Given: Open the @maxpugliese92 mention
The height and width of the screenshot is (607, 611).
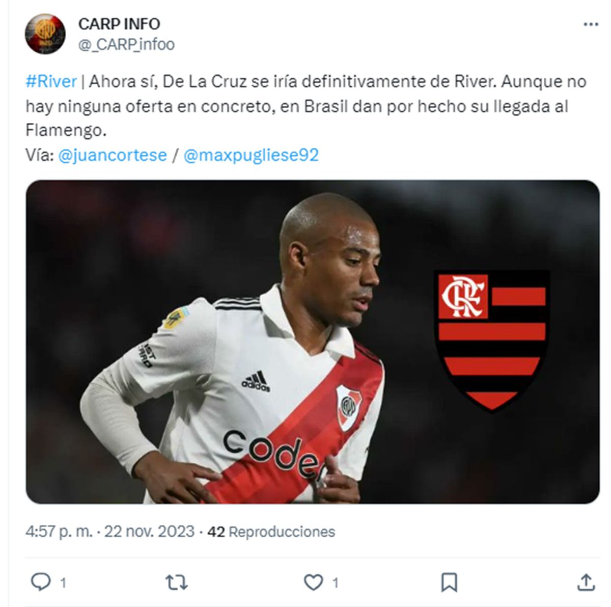Looking at the screenshot, I should 251,155.
